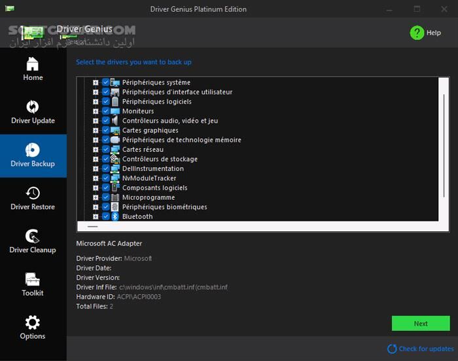Click the green Help question mark icon

(x=417, y=33)
